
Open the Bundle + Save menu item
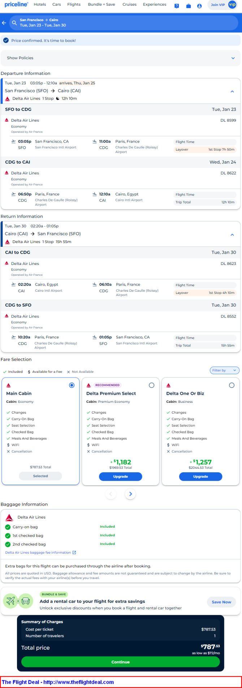click(x=101, y=4)
